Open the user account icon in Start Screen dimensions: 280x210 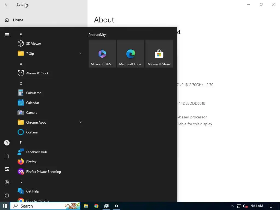coord(7,143)
